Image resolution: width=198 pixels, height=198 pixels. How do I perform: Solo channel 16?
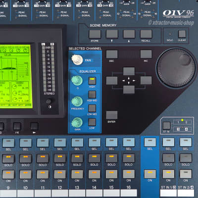129,158
